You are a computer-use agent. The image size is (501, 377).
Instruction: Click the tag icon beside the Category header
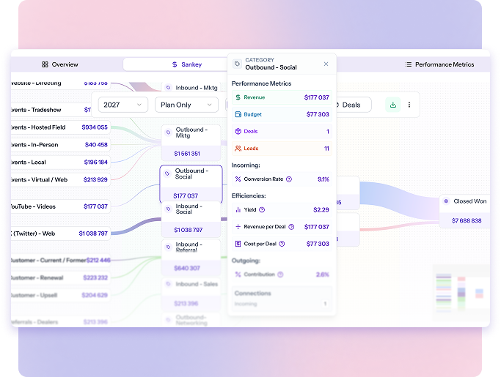pos(237,64)
